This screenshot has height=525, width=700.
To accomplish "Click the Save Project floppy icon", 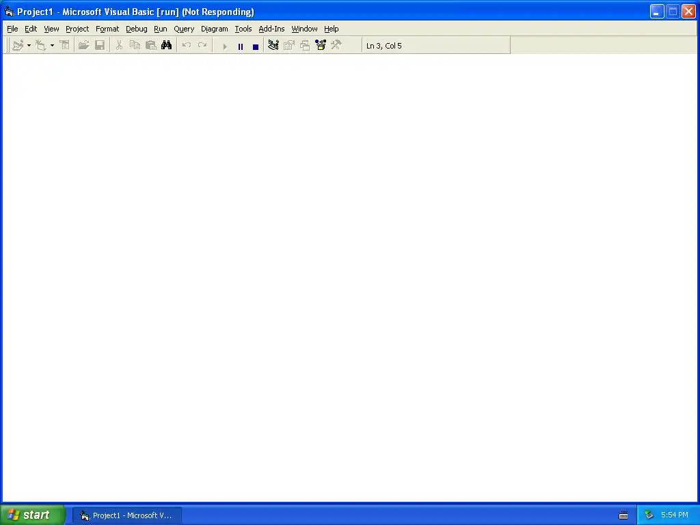I will coord(100,46).
